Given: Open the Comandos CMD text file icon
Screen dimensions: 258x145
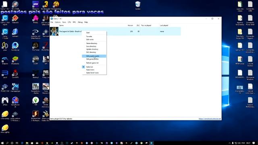Looking at the screenshot, I should tap(250, 6).
